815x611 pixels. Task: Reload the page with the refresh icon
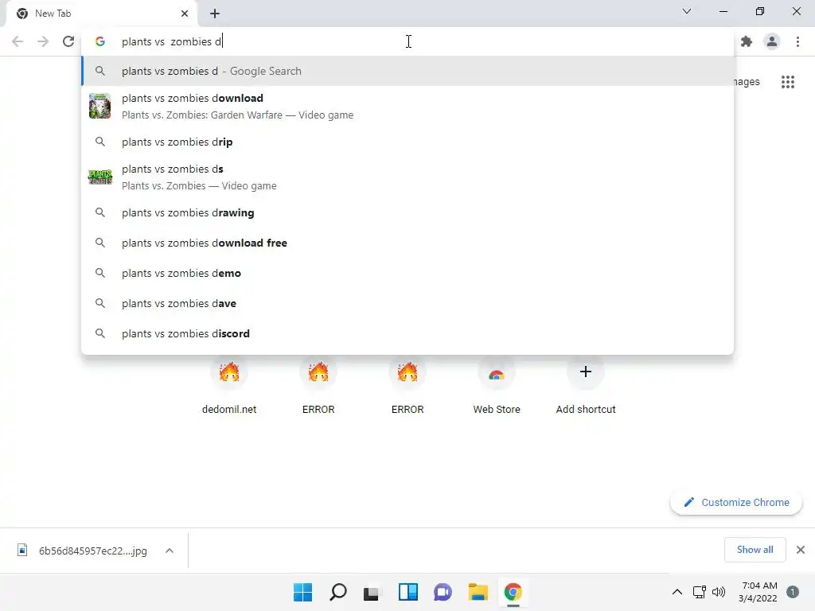68,41
